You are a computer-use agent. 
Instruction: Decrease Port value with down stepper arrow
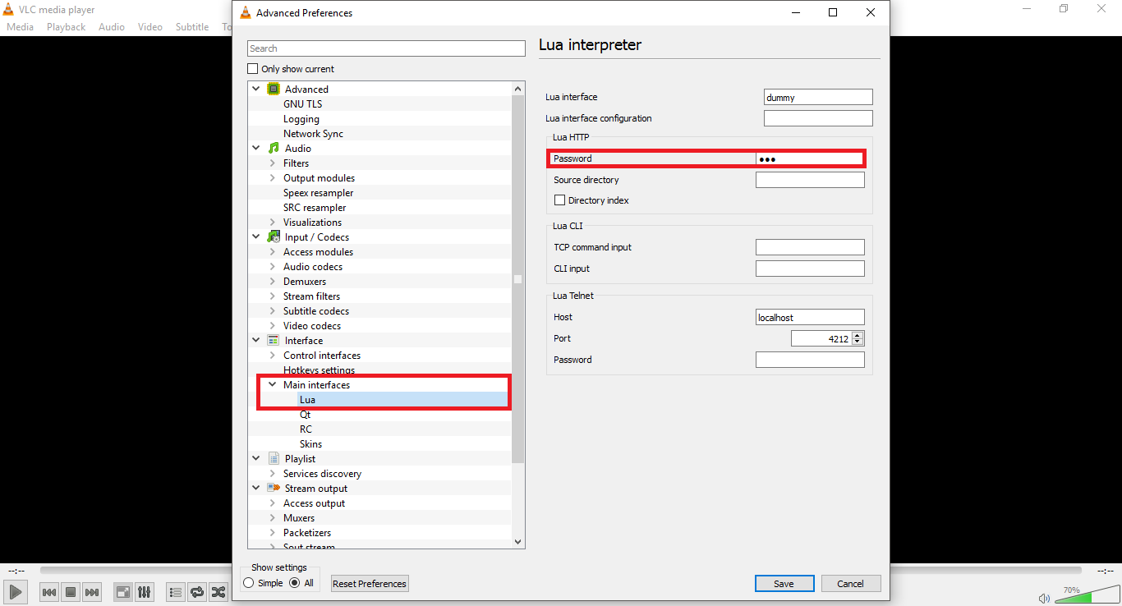[x=858, y=342]
